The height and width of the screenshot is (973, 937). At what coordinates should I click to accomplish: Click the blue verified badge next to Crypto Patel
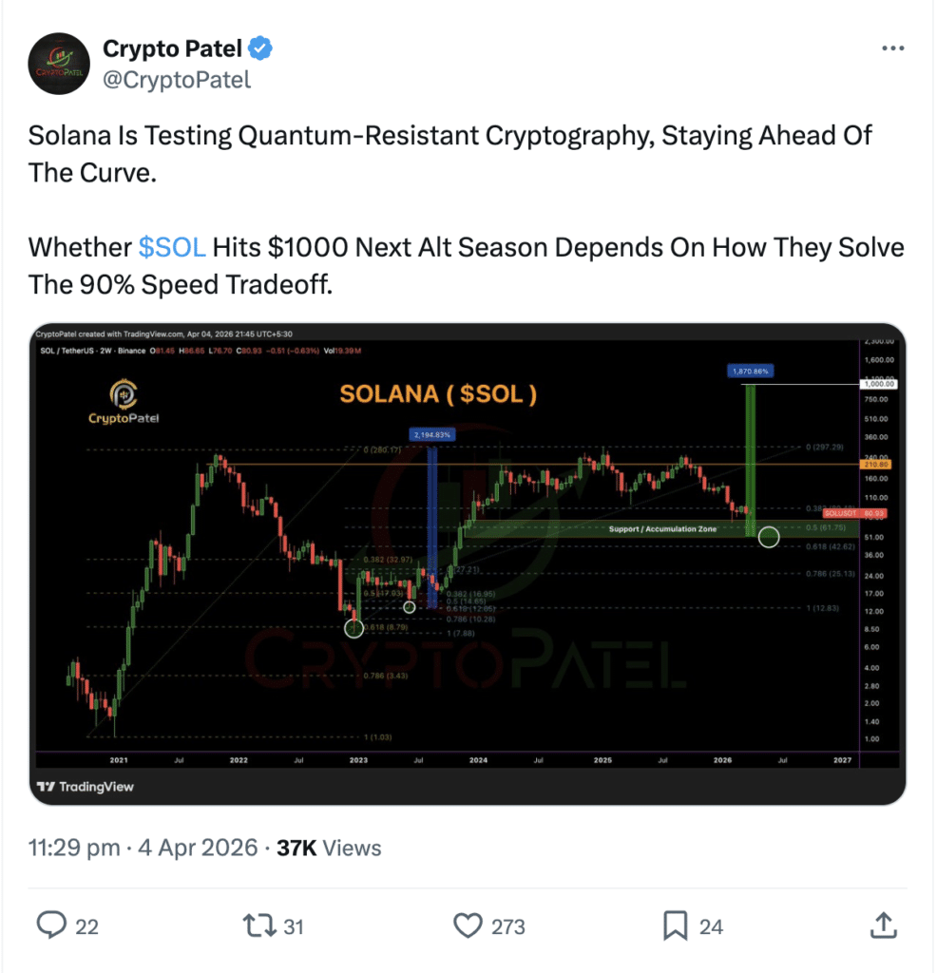(x=258, y=48)
